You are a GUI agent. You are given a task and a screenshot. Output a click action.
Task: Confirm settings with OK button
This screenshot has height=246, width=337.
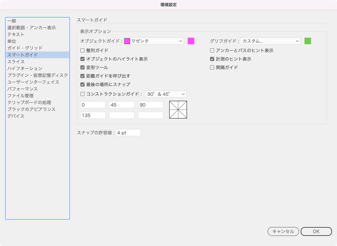point(316,231)
